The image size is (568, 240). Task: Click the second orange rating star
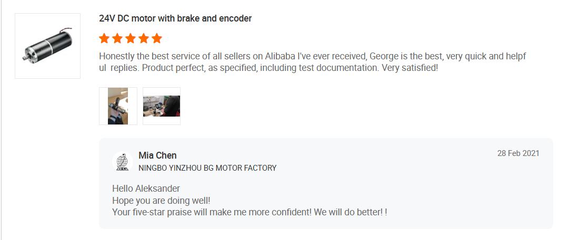click(x=117, y=38)
